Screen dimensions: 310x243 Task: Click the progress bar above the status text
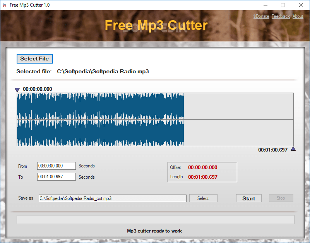click(154, 219)
